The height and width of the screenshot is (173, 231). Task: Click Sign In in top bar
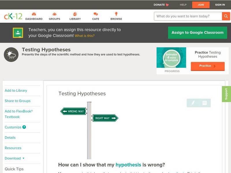click(x=220, y=5)
